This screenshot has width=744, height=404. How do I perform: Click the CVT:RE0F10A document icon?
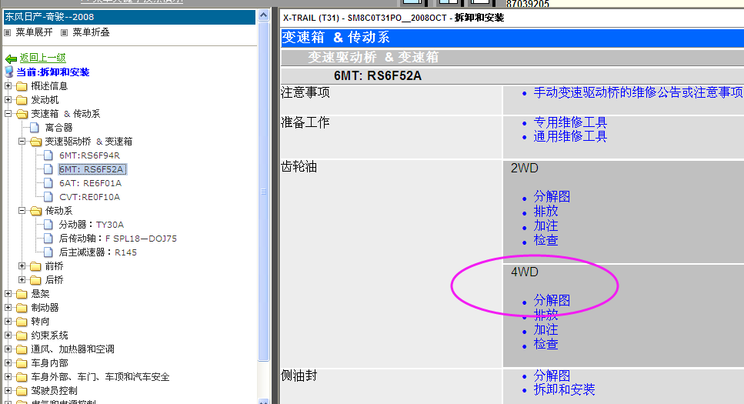click(48, 196)
